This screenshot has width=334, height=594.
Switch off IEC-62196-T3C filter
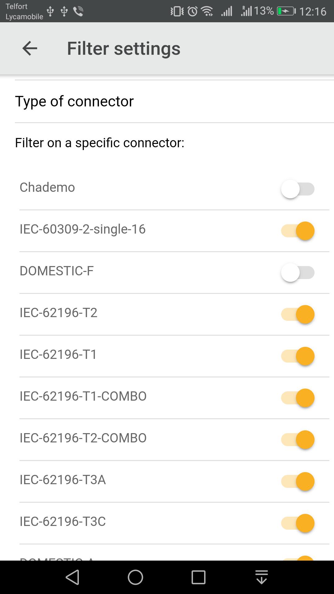pos(298,523)
